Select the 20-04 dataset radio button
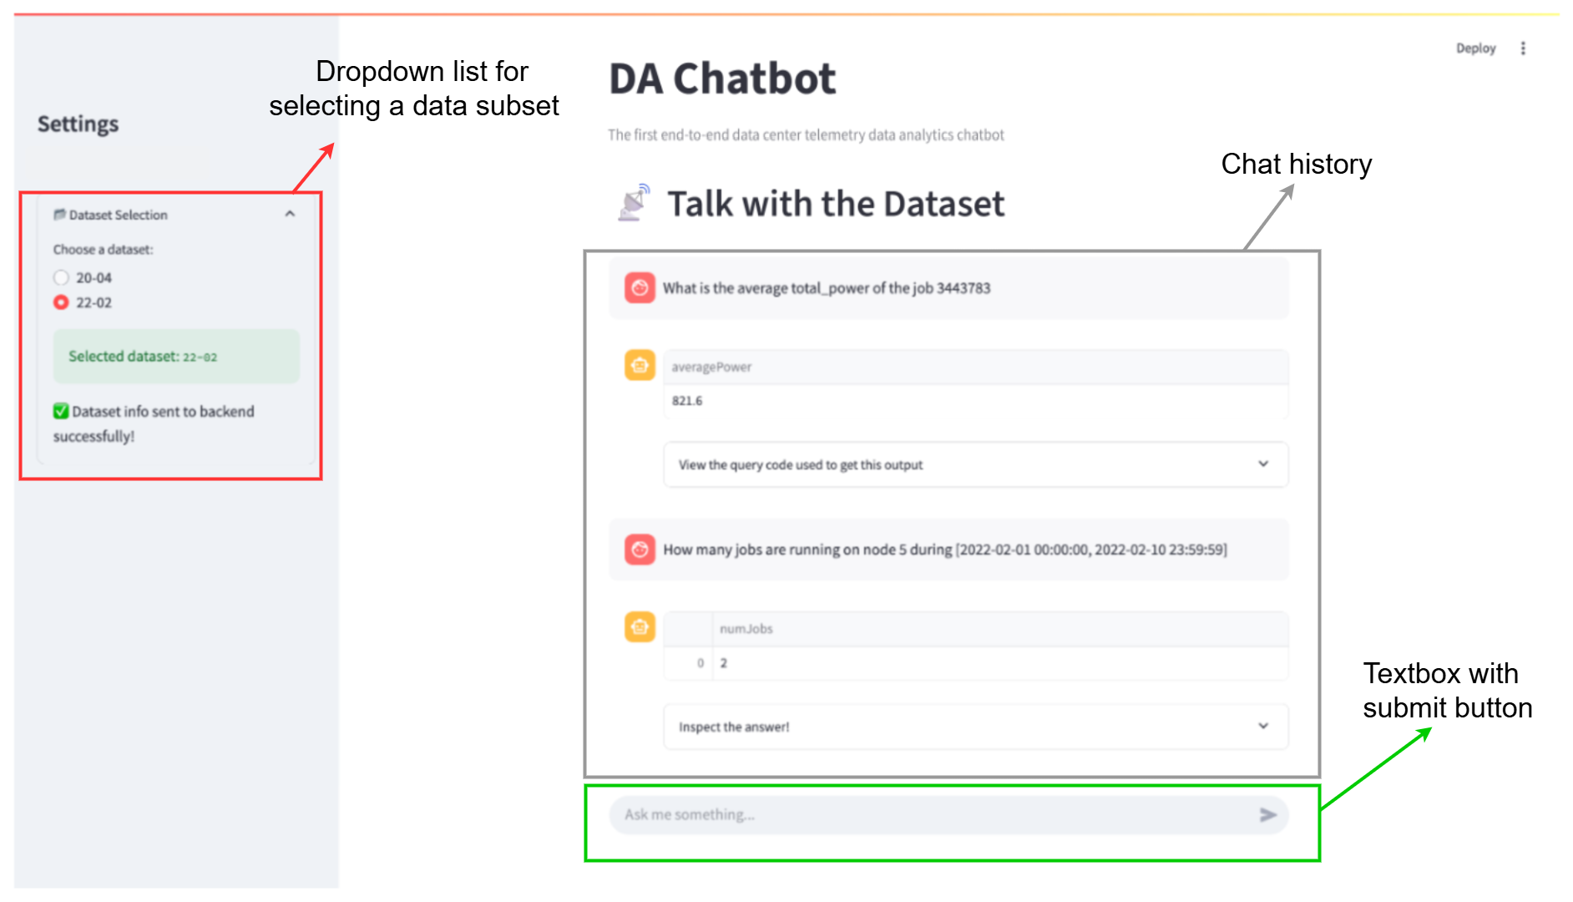This screenshot has height=902, width=1573. pyautogui.click(x=61, y=277)
